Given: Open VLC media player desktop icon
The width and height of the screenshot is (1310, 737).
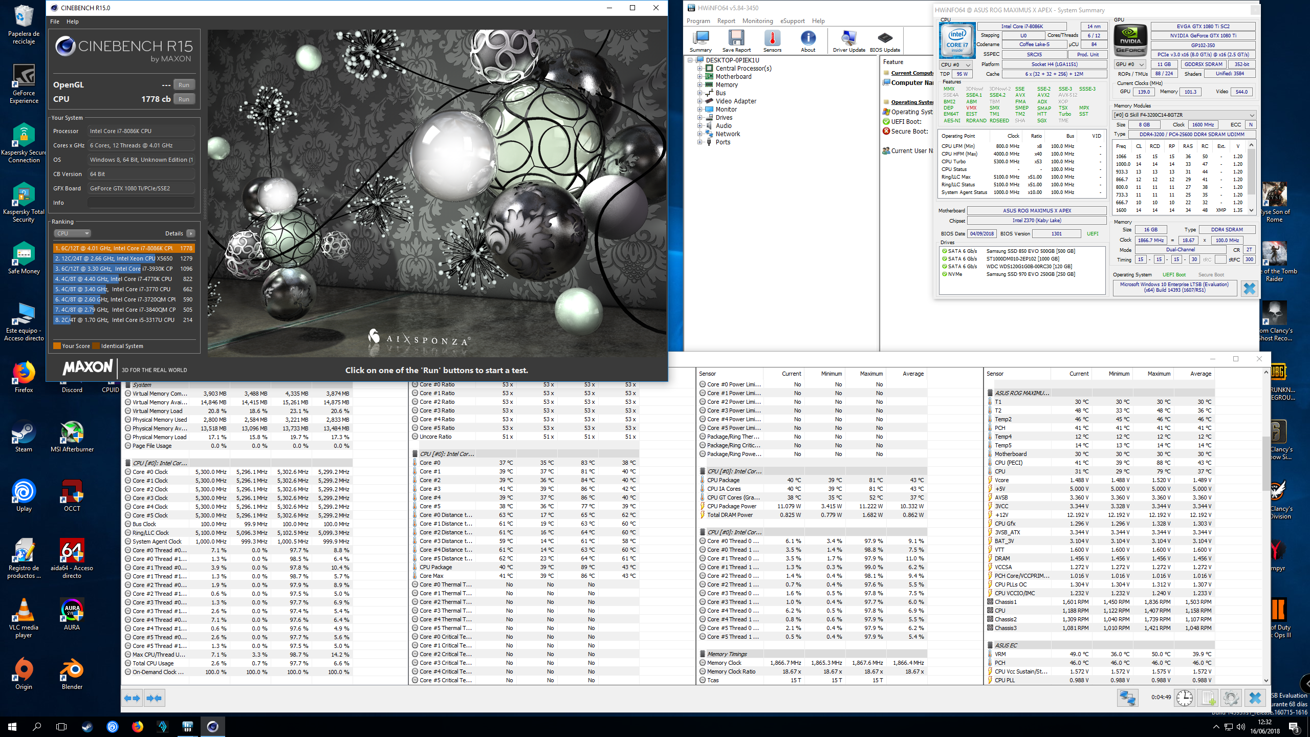Looking at the screenshot, I should tap(24, 618).
